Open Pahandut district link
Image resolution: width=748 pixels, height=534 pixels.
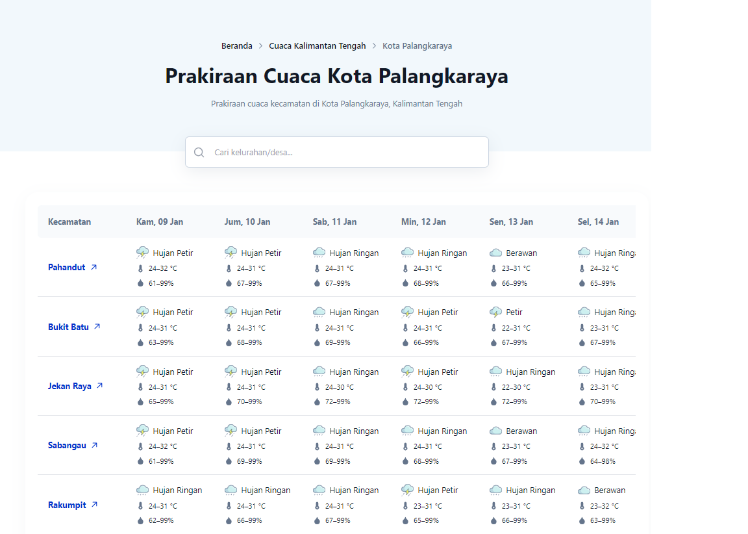66,267
